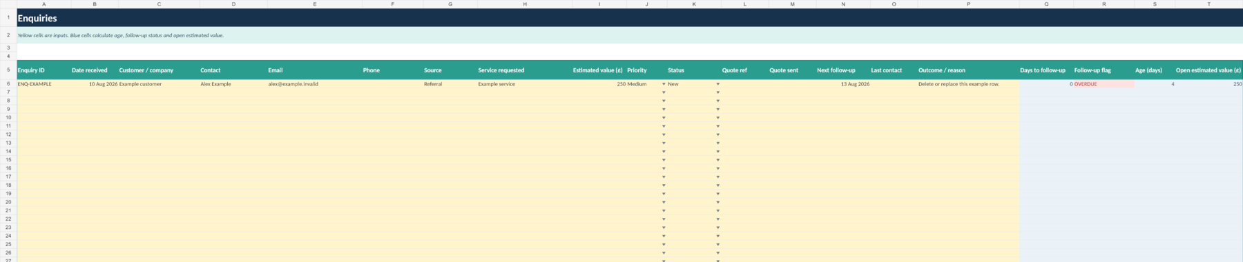This screenshot has width=1243, height=262.
Task: Click the Customer / company header cell
Action: click(159, 70)
